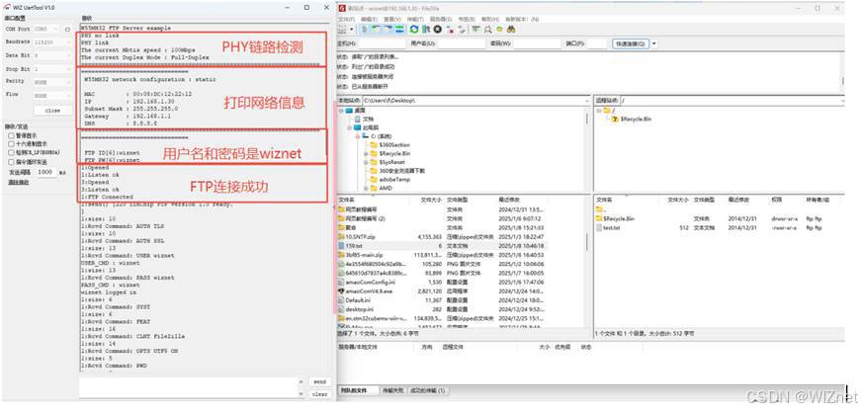Open FileZilla Edit menu 编辑(E)
This screenshot has width=862, height=412.
click(x=369, y=19)
